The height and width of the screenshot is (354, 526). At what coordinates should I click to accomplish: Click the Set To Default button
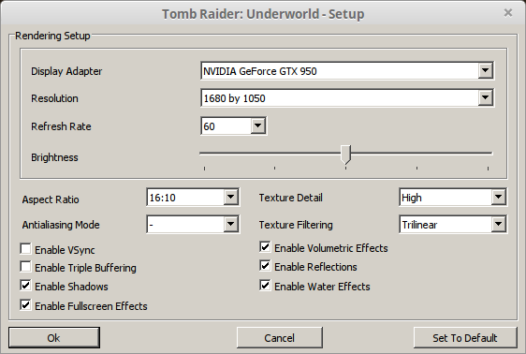pyautogui.click(x=465, y=337)
